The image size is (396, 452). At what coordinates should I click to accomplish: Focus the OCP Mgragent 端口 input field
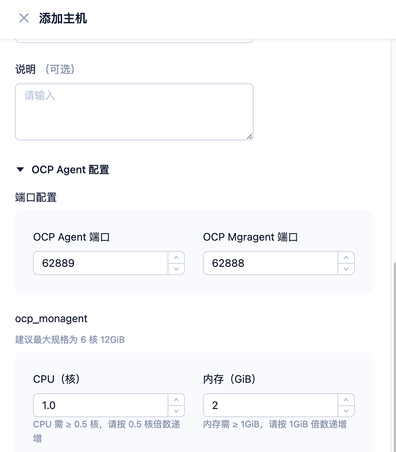270,263
